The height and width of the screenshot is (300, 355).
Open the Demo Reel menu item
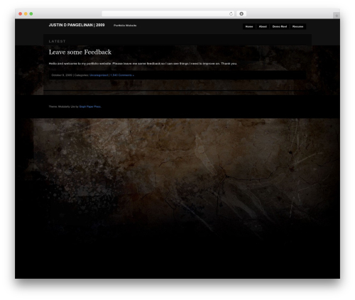(280, 26)
